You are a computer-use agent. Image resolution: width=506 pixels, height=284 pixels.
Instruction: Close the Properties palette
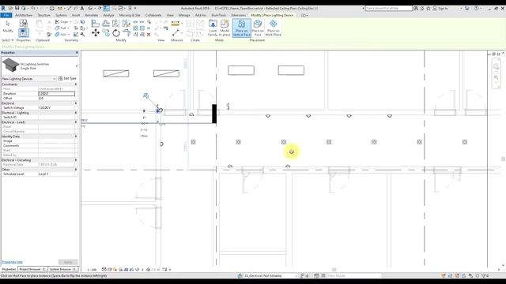click(x=77, y=53)
